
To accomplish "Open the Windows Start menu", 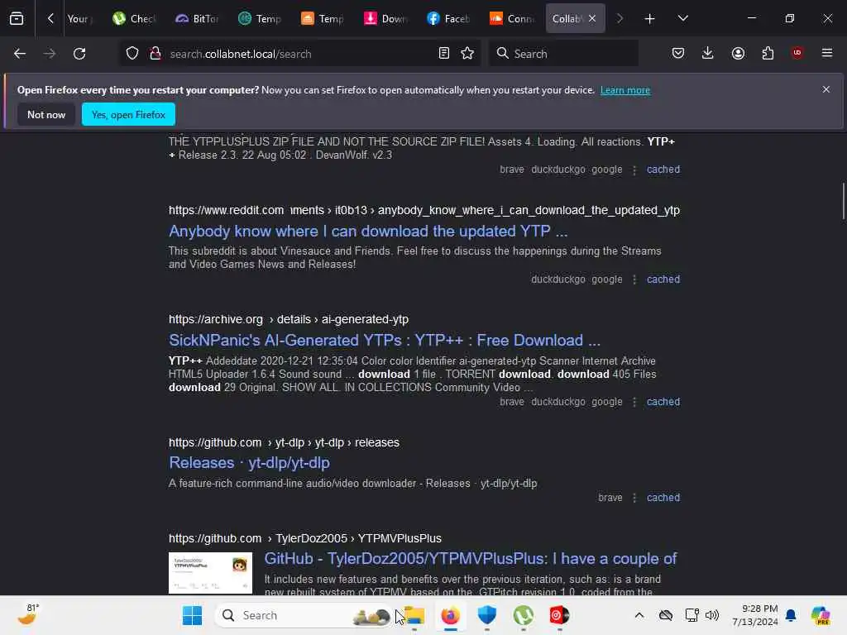I will (x=192, y=615).
